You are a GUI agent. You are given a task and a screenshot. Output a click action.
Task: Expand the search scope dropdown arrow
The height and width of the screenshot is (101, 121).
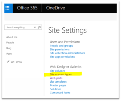pyautogui.click(x=35, y=27)
